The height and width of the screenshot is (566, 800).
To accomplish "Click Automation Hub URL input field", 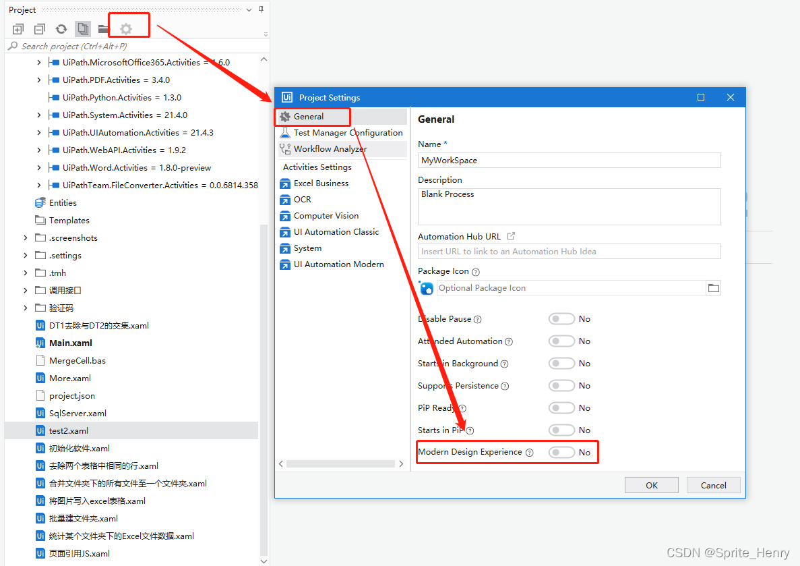I will (569, 252).
